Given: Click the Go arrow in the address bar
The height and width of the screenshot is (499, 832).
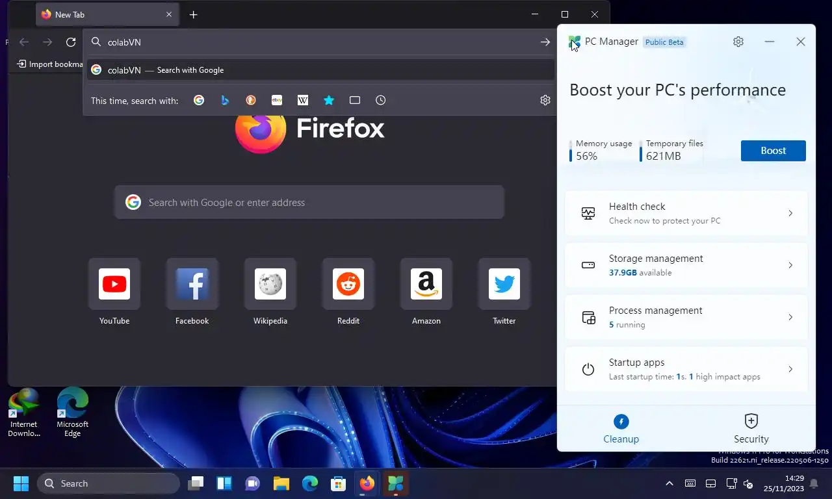Looking at the screenshot, I should point(545,42).
